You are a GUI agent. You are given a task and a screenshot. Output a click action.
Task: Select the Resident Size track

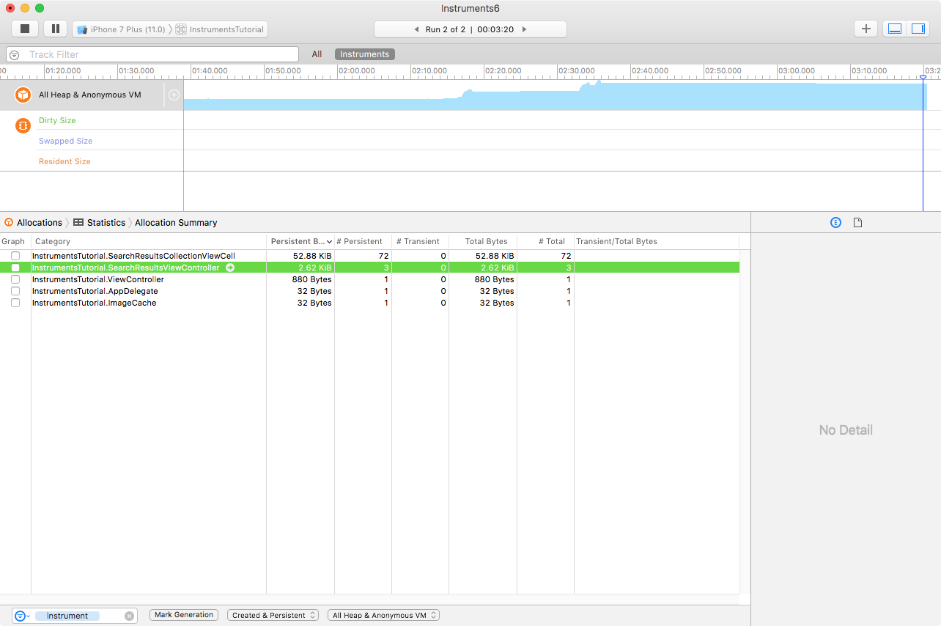tap(64, 161)
